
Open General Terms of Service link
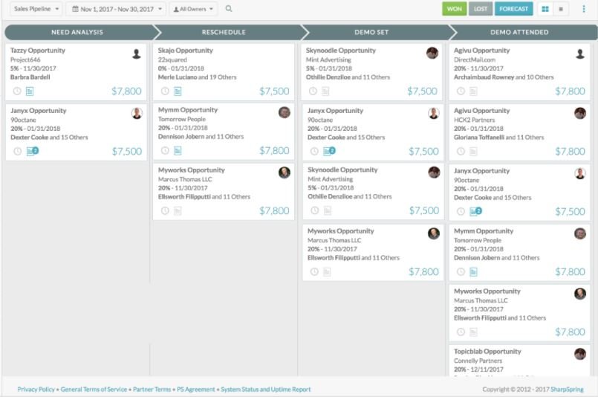point(94,390)
